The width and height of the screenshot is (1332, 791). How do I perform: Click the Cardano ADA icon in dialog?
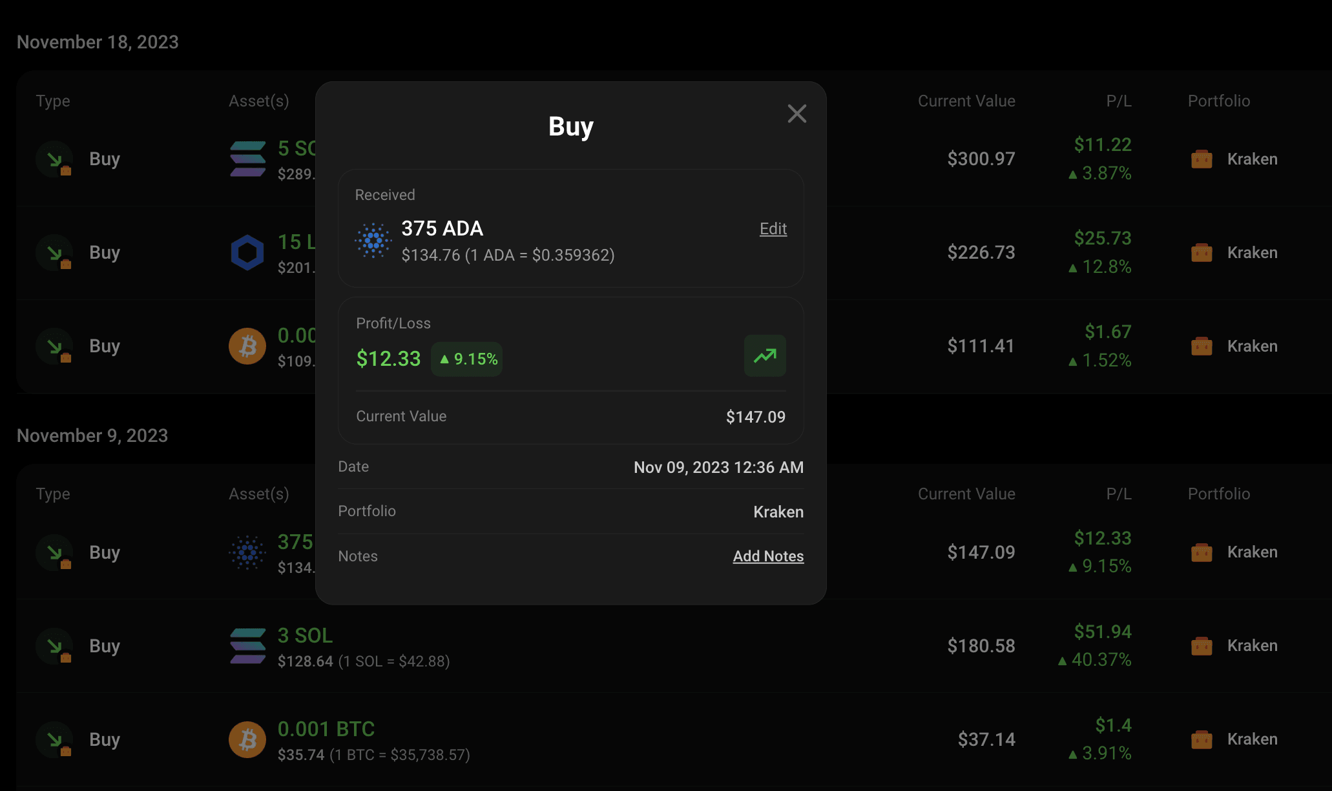coord(373,241)
